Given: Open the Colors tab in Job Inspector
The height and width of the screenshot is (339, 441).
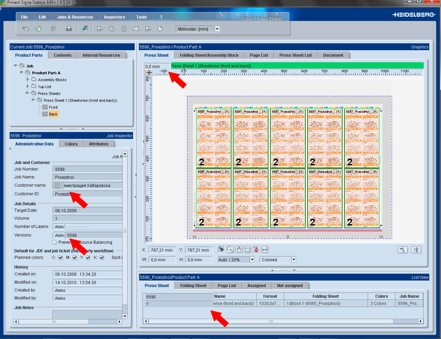Looking at the screenshot, I should pos(71,144).
